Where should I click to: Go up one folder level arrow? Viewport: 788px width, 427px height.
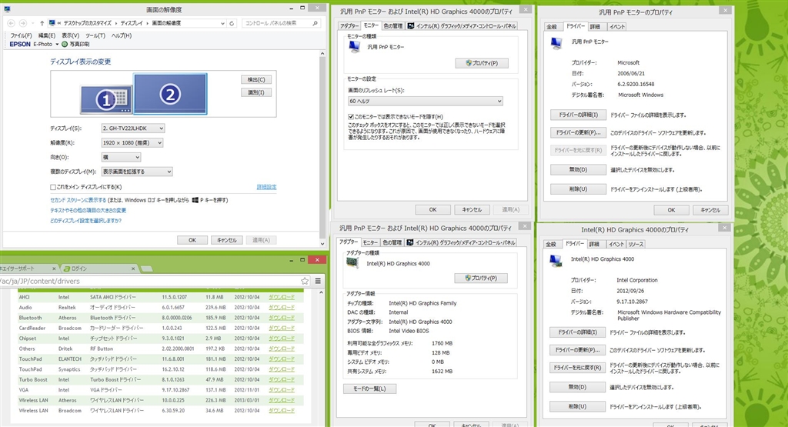[42, 23]
